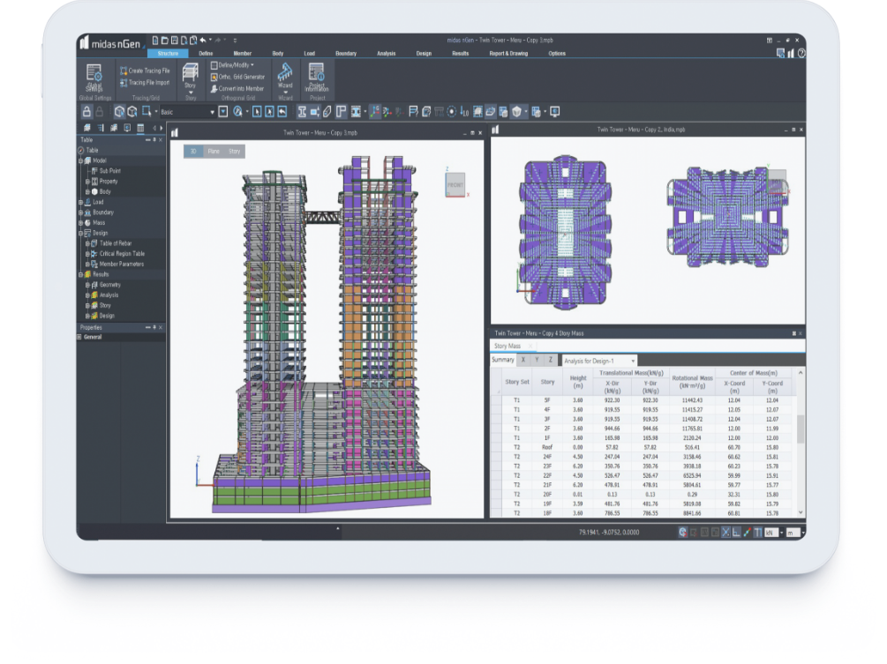Launch Ortho. Grid Generator
The width and height of the screenshot is (887, 664).
coord(237,77)
